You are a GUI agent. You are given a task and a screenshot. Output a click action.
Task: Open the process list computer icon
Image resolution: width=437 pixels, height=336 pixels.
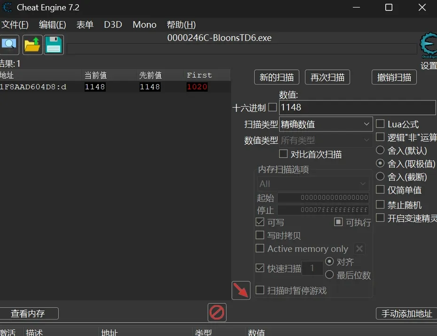[9, 45]
